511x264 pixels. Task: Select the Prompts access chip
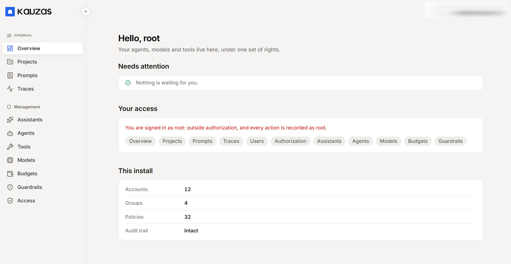pyautogui.click(x=202, y=141)
